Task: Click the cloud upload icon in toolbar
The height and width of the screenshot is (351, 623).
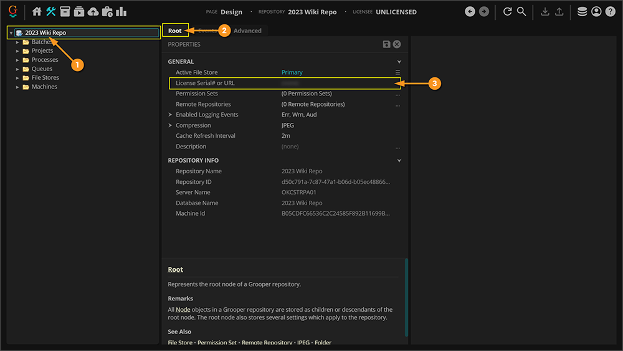Action: pyautogui.click(x=93, y=11)
